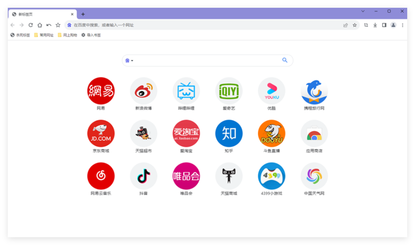Open the iQIYI 爱奇艺 shortcut
The image size is (415, 245).
[229, 91]
